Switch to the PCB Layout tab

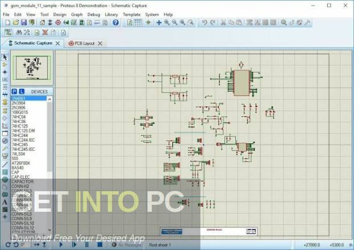point(85,43)
